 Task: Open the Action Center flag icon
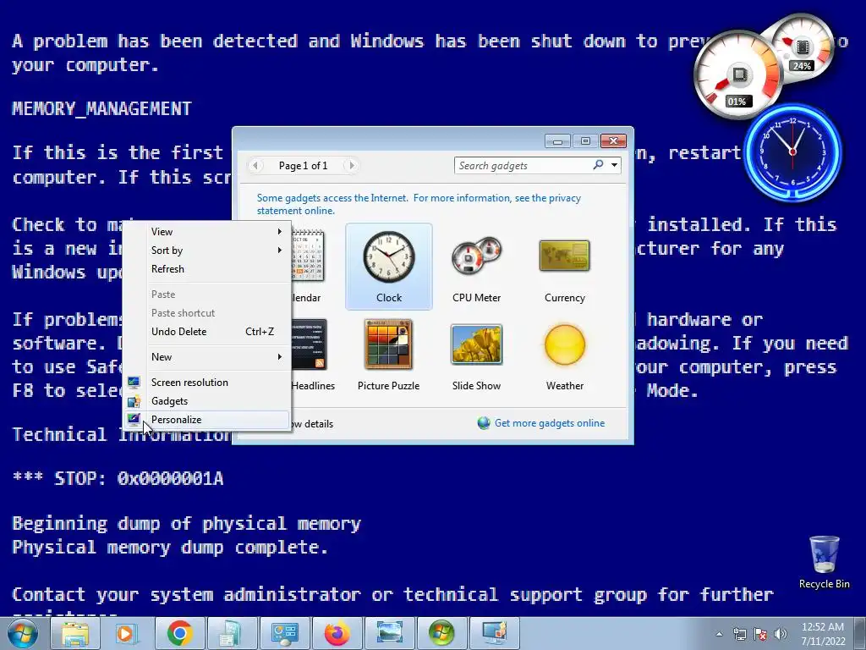tap(760, 634)
